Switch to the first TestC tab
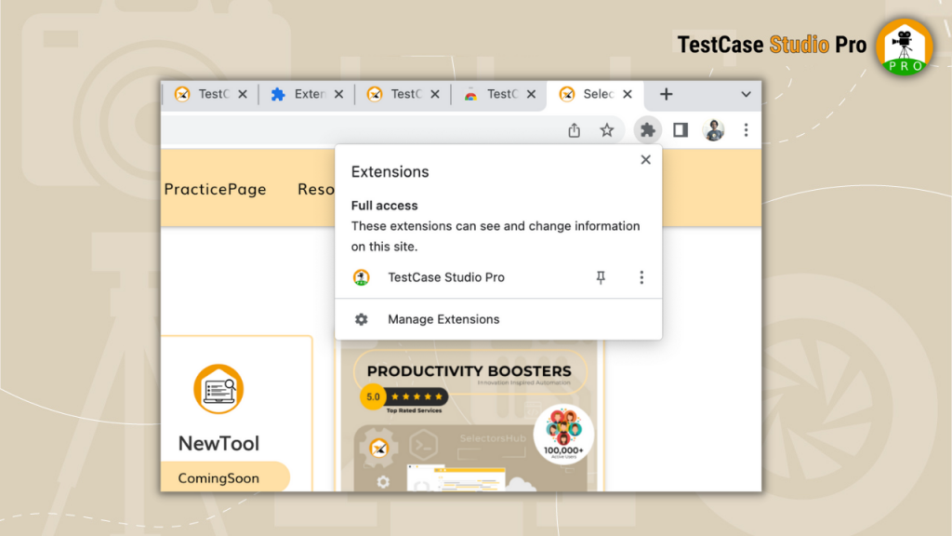This screenshot has width=952, height=536. click(203, 94)
